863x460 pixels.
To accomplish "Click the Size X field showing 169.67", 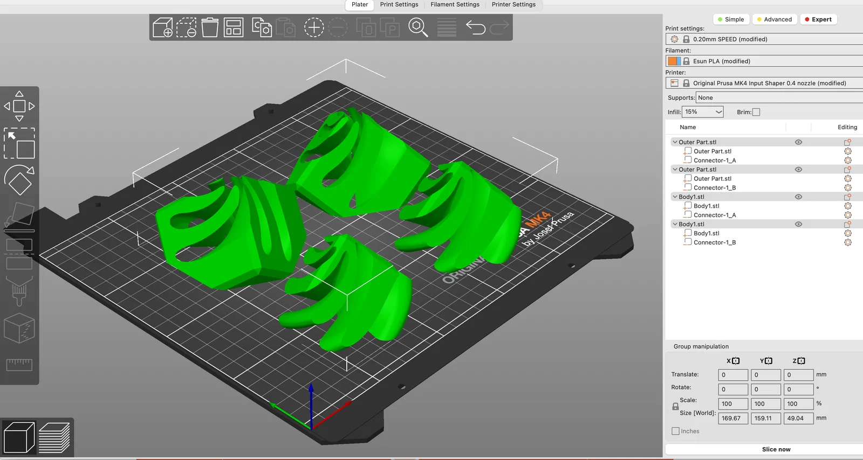I will [x=733, y=419].
